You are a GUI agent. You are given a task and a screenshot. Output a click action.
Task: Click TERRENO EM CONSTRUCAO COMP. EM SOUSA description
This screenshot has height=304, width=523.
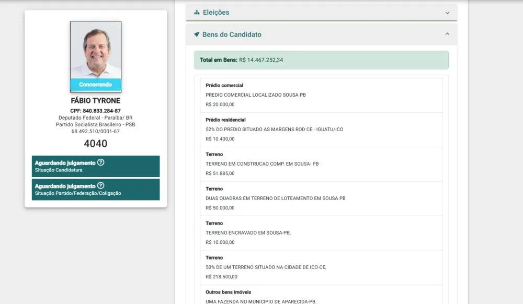(262, 164)
